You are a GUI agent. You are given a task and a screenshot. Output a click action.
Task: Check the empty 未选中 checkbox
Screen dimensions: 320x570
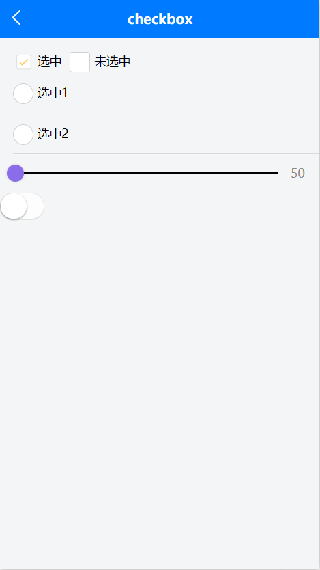pyautogui.click(x=80, y=62)
